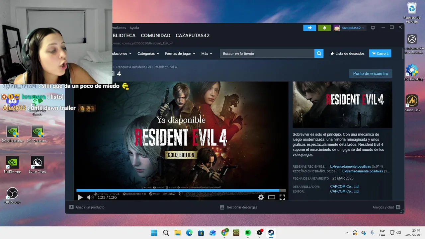Viewport: 425px width, 239px height.
Task: Open Gestionar descargas in Steam footer
Action: pyautogui.click(x=238, y=207)
